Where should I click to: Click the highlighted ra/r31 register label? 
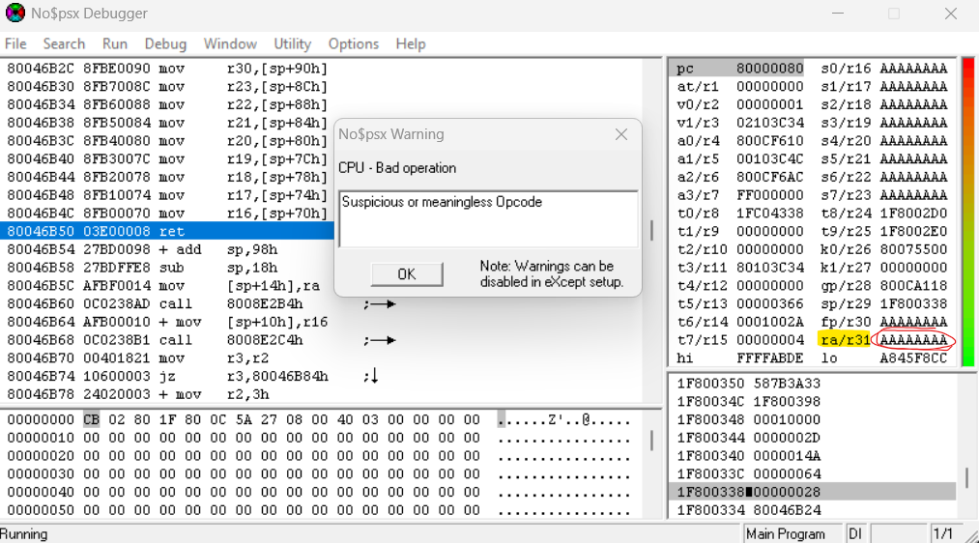click(x=844, y=340)
